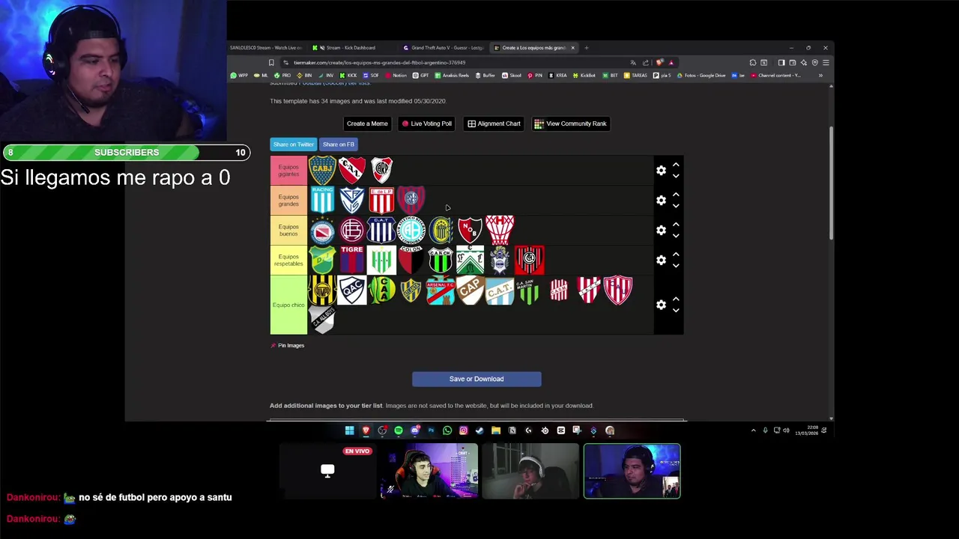
Task: Open the Notion bookmark
Action: [396, 76]
